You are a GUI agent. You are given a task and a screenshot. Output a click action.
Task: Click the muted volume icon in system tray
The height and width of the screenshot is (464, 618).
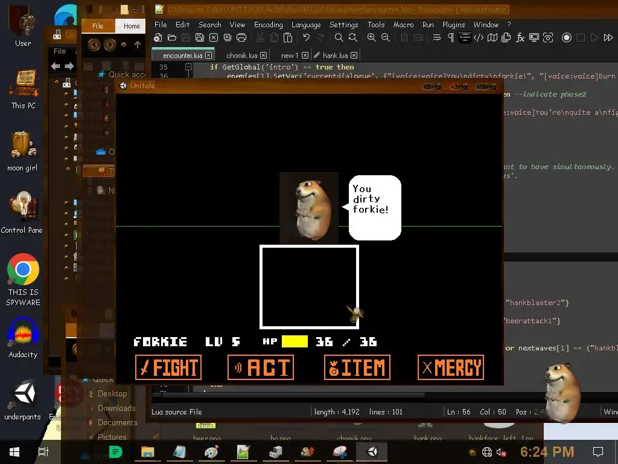pos(501,452)
